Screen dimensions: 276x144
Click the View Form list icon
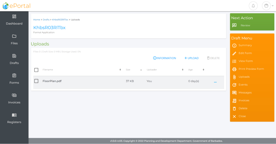[x=234, y=61]
